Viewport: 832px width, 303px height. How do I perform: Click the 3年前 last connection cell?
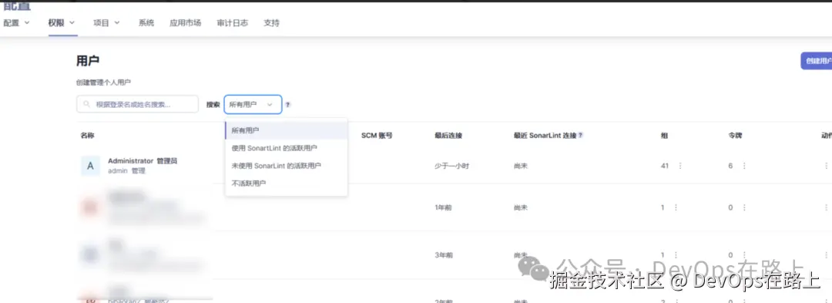pyautogui.click(x=444, y=255)
